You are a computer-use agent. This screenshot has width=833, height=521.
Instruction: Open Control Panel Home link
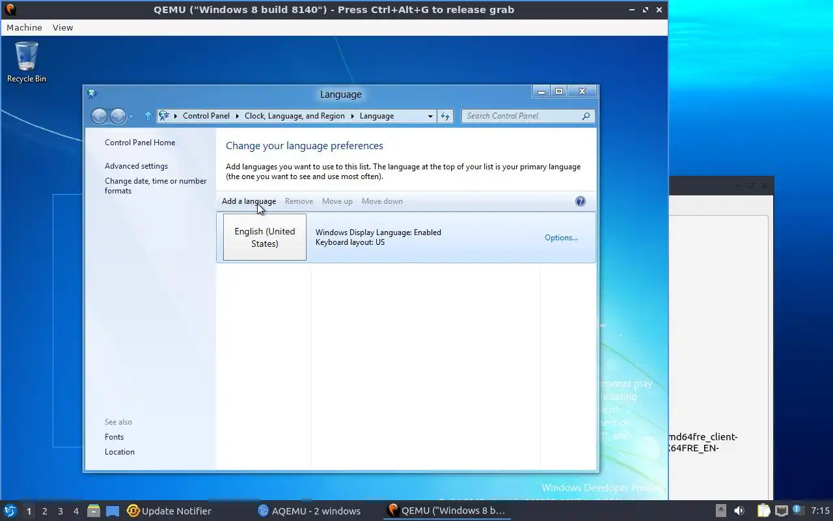point(140,143)
